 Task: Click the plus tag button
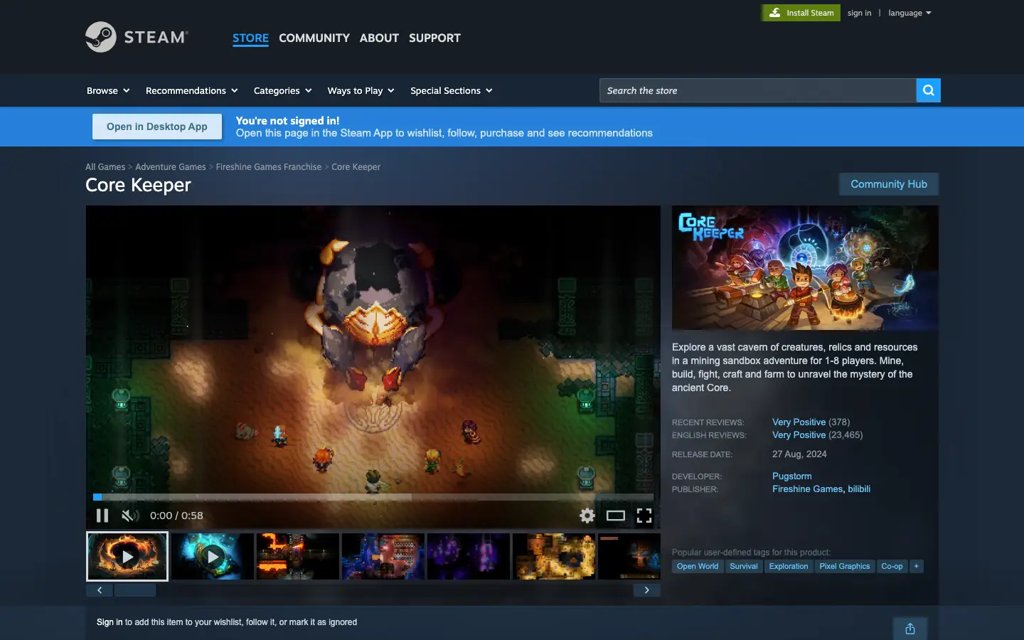click(x=917, y=566)
